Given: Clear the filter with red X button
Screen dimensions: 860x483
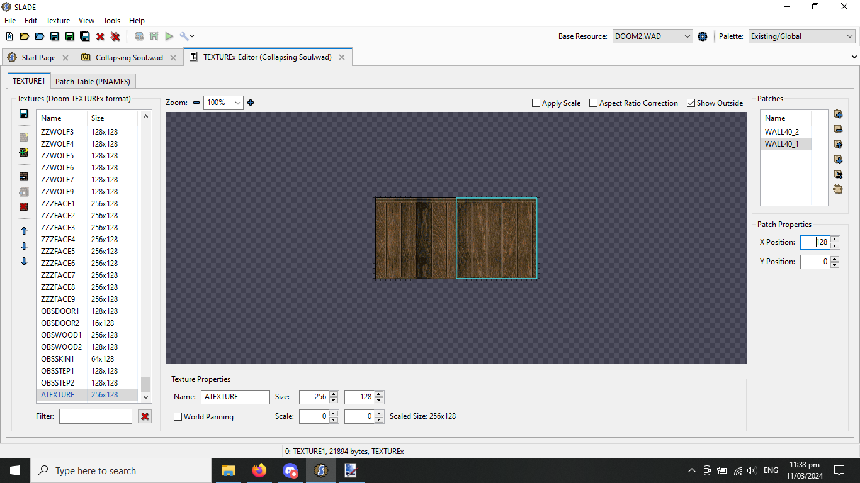Looking at the screenshot, I should pos(145,416).
